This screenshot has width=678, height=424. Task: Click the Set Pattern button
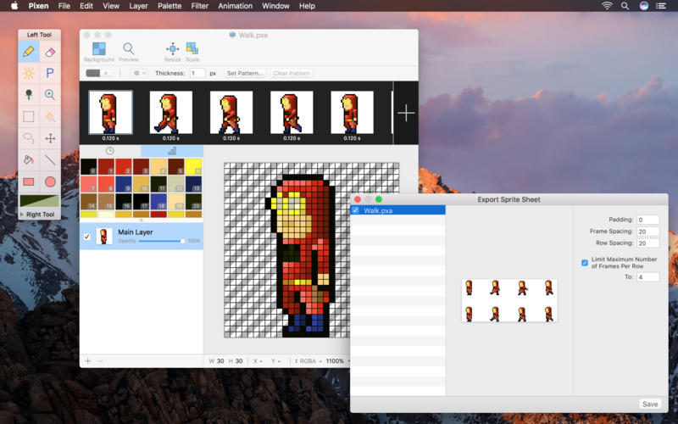coord(245,74)
